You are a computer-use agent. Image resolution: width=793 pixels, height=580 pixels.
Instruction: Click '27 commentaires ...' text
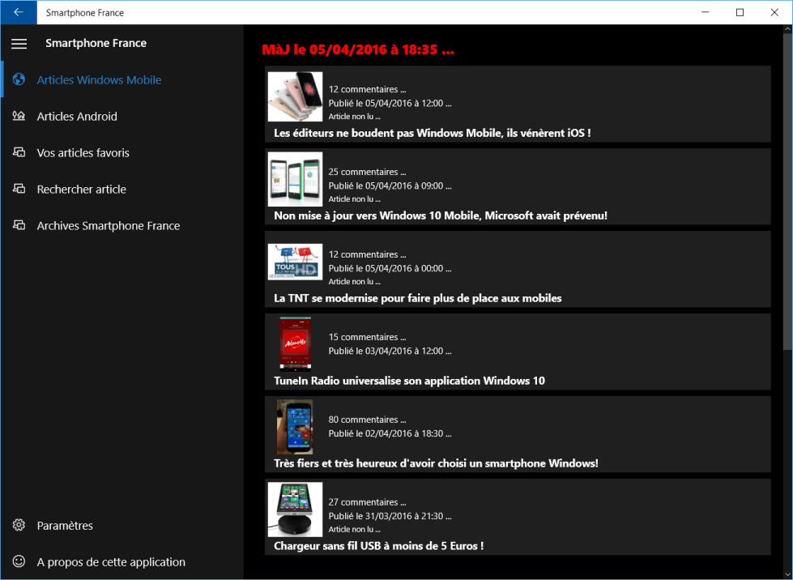[367, 502]
